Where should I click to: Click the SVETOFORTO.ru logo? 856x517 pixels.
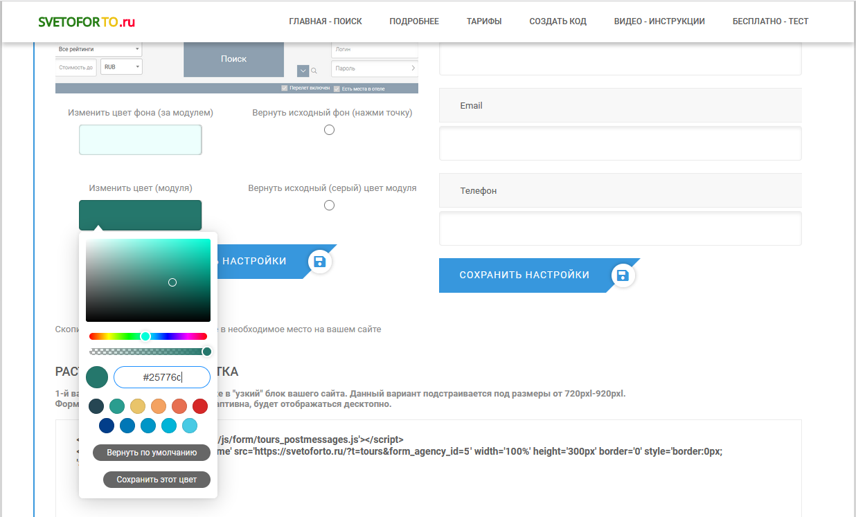pos(87,21)
